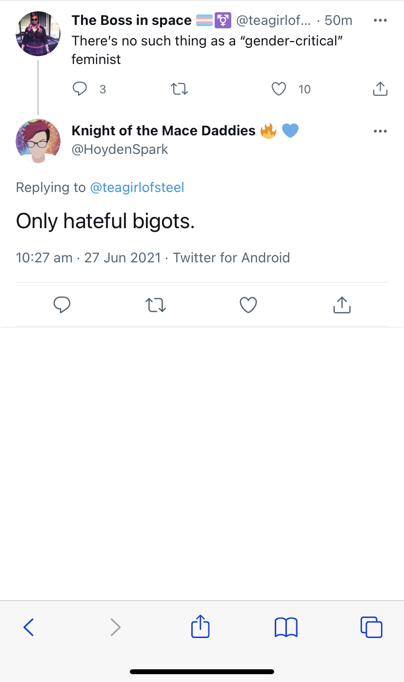Viewport: 404px width, 682px height.
Task: Like the tweet with 10 likes
Action: [x=279, y=89]
